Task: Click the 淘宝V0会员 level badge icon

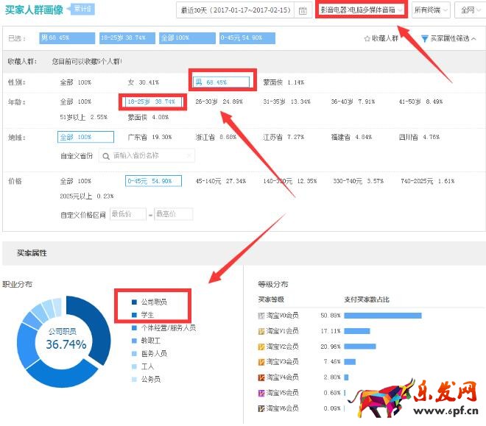Action: point(261,316)
